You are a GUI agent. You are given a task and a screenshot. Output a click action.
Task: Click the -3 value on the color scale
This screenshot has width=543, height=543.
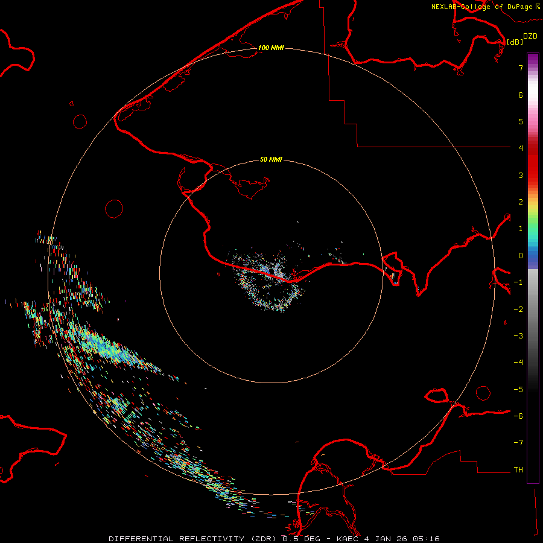[x=518, y=336]
